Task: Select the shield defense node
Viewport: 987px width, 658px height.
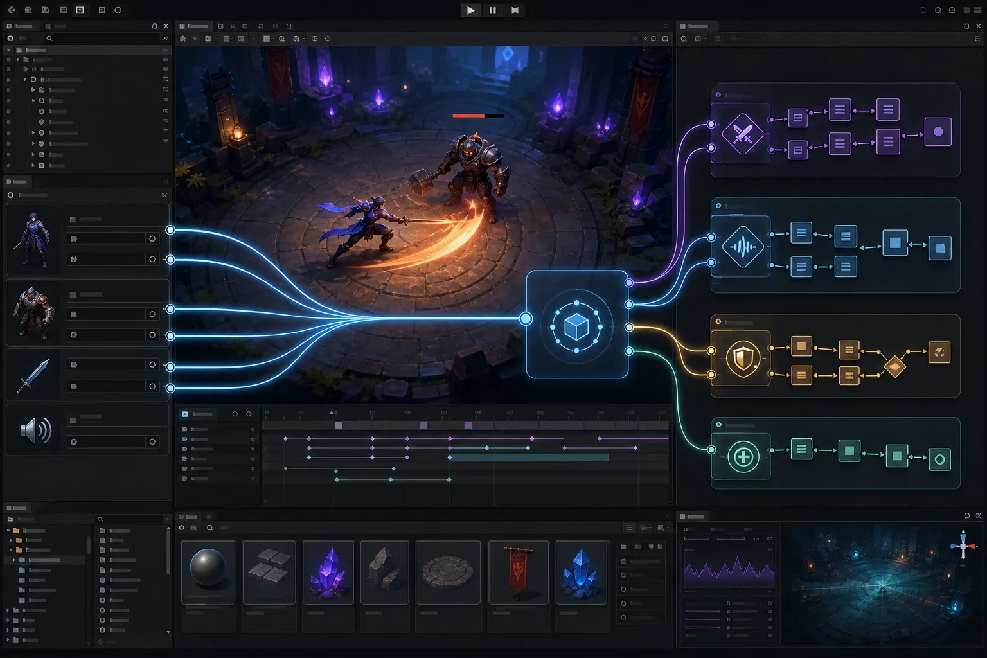Action: tap(743, 359)
